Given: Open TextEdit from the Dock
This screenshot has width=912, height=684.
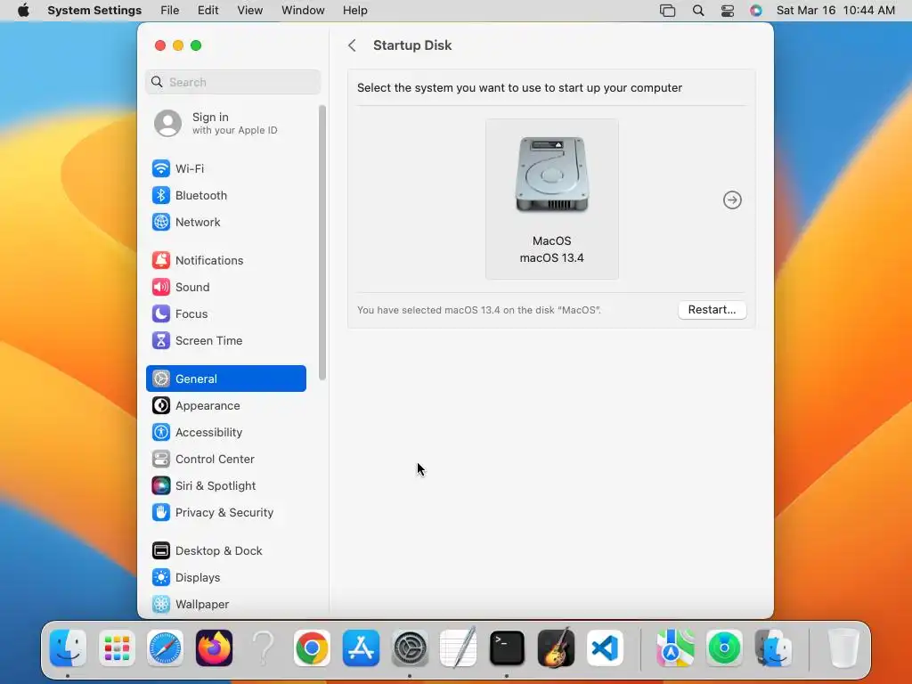Looking at the screenshot, I should click(459, 648).
